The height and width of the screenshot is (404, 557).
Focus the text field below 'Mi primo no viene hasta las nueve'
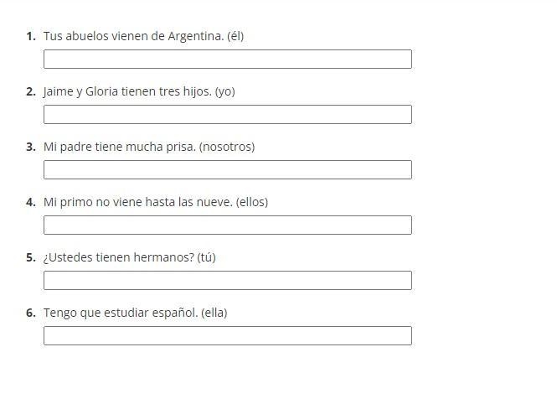(x=228, y=225)
